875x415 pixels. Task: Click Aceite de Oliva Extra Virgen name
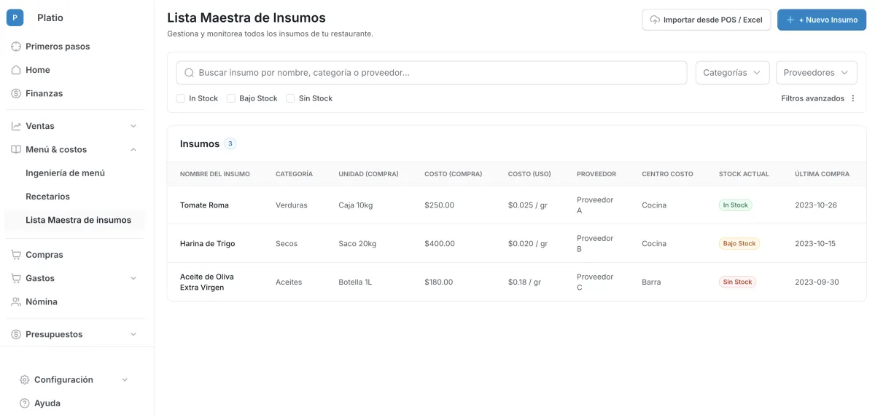pyautogui.click(x=207, y=282)
